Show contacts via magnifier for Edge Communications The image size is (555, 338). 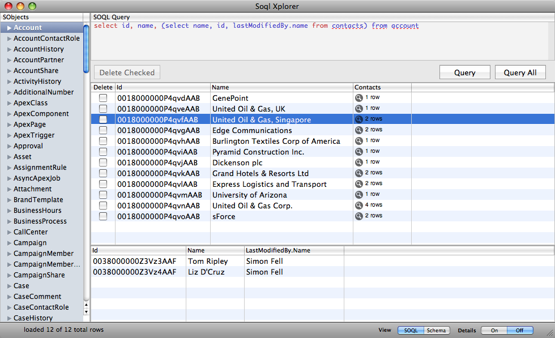pyautogui.click(x=359, y=130)
